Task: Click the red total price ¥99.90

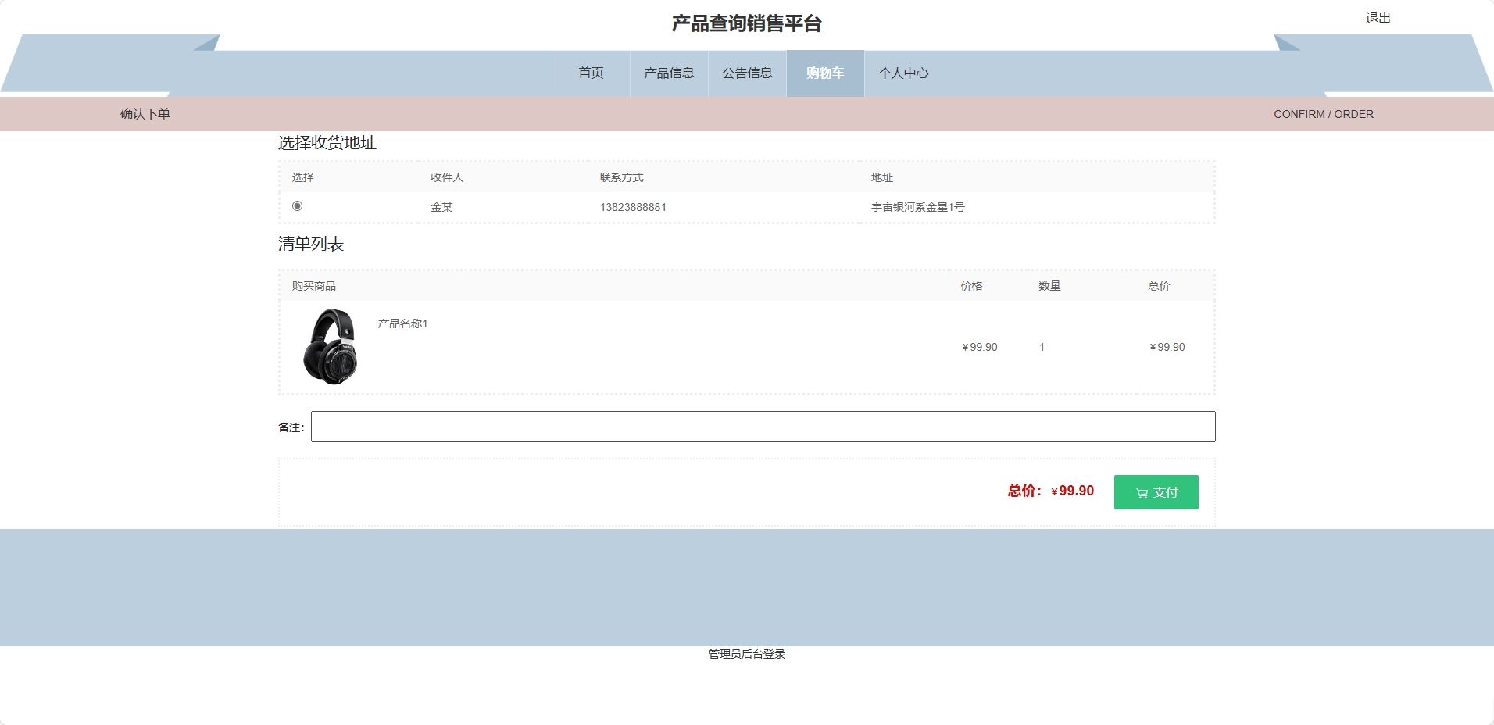Action: (x=1074, y=491)
